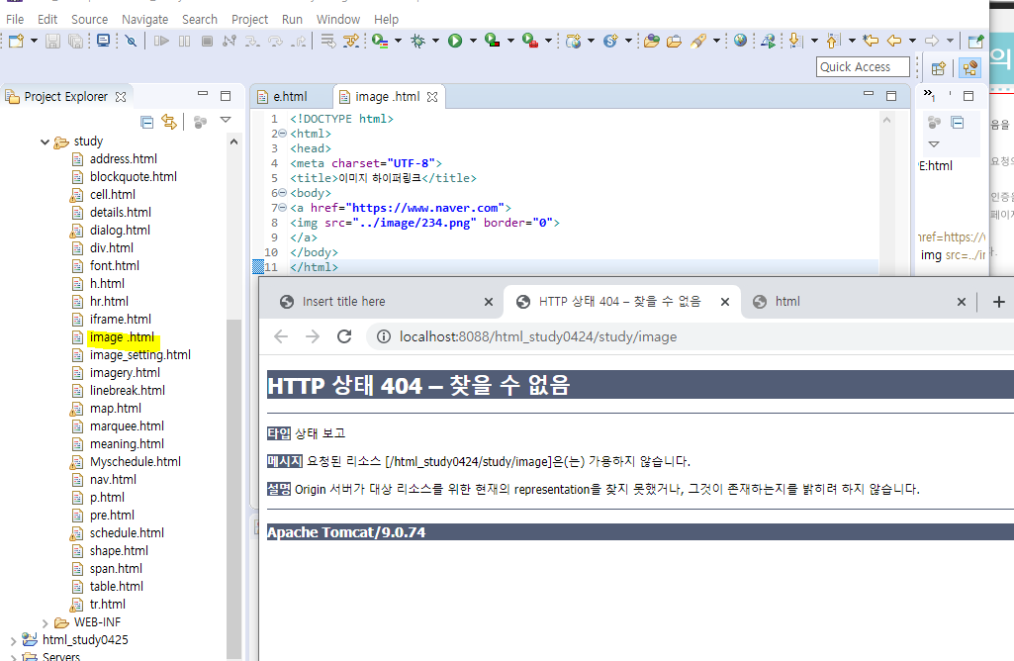Screen dimensions: 1014x661
Task: Click the New wizard toolbar icon
Action: coord(16,42)
